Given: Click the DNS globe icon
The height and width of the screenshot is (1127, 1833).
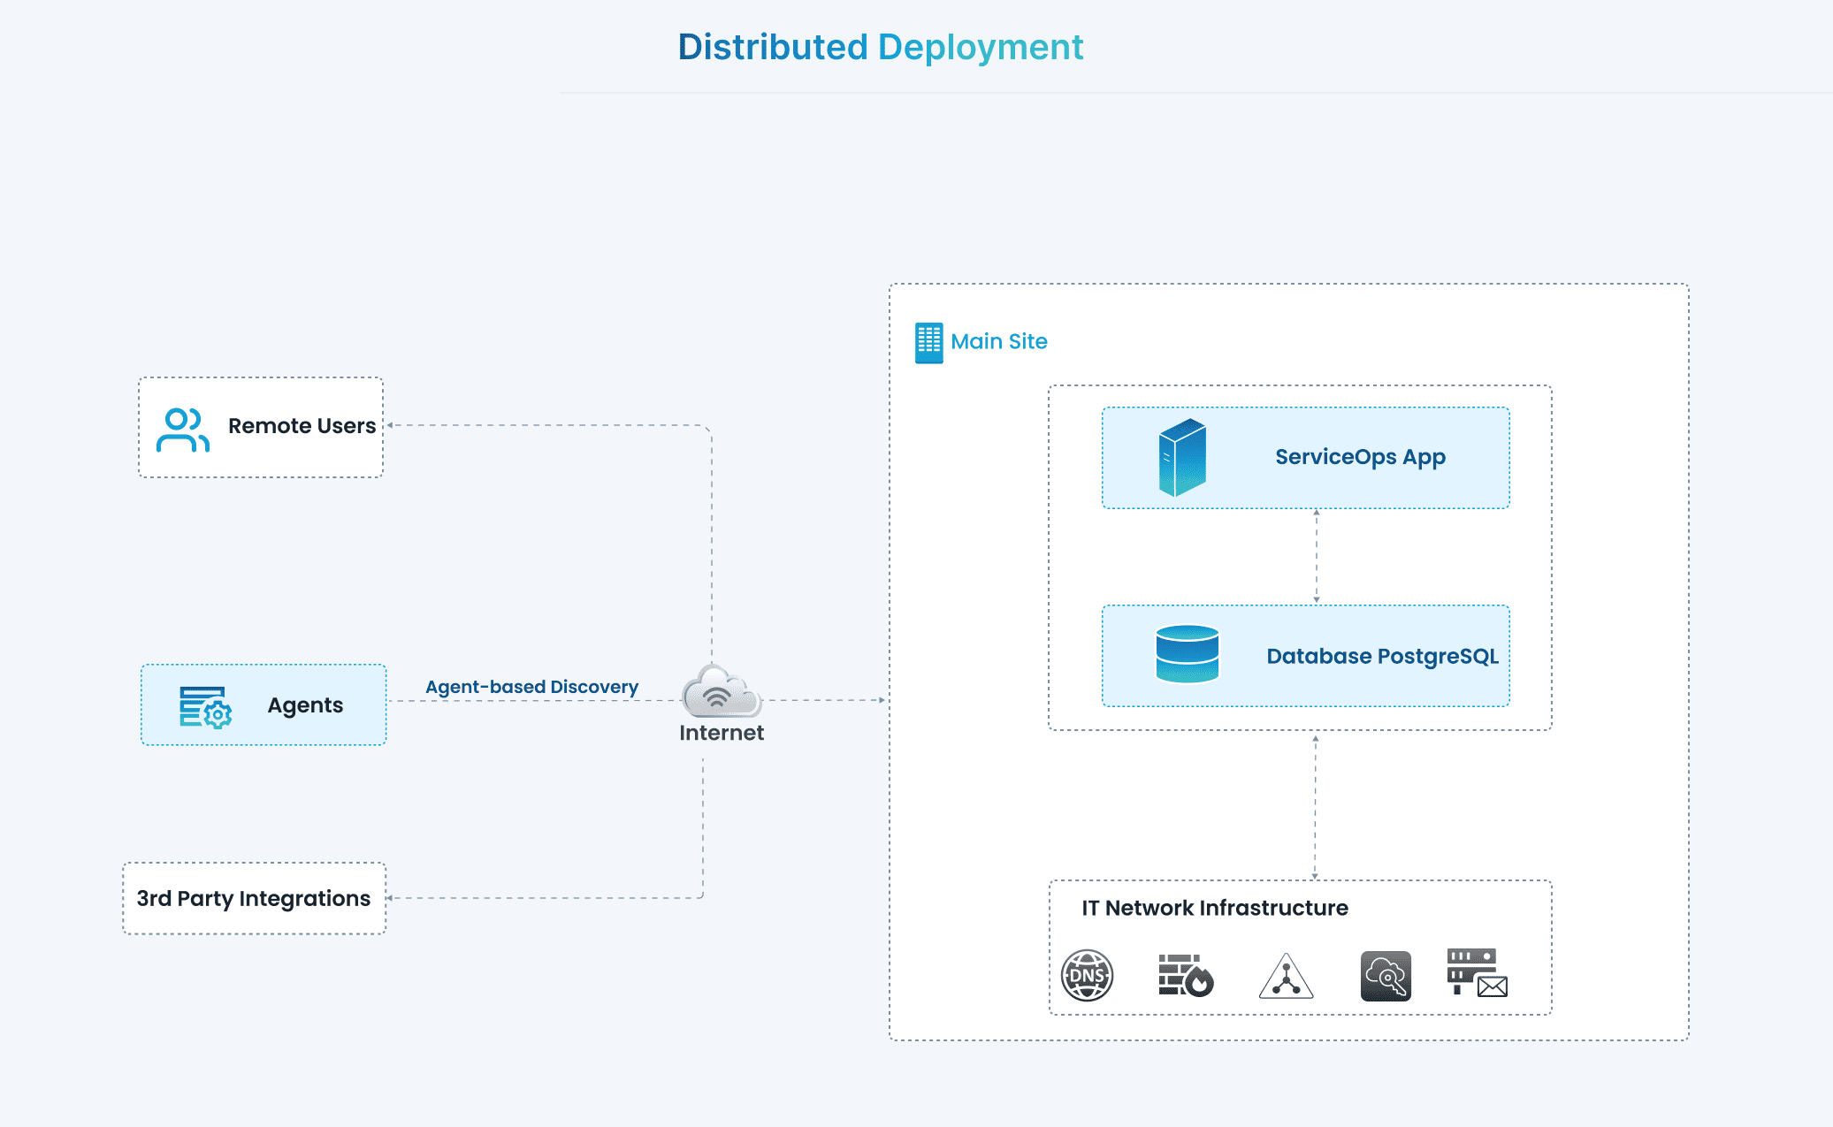Looking at the screenshot, I should (1087, 975).
